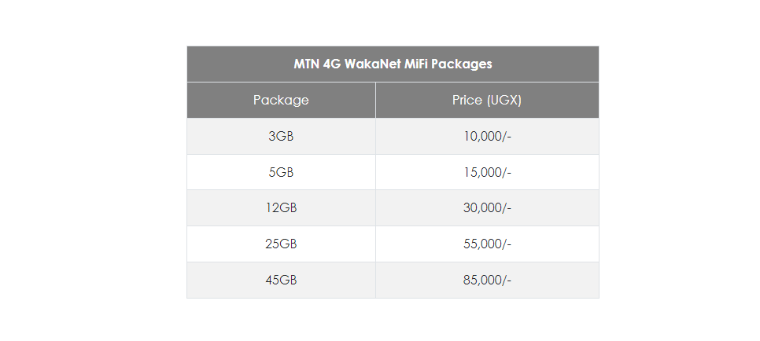Viewport: 760px width, 341px height.
Task: Click the word Price in the header
Action: (467, 100)
